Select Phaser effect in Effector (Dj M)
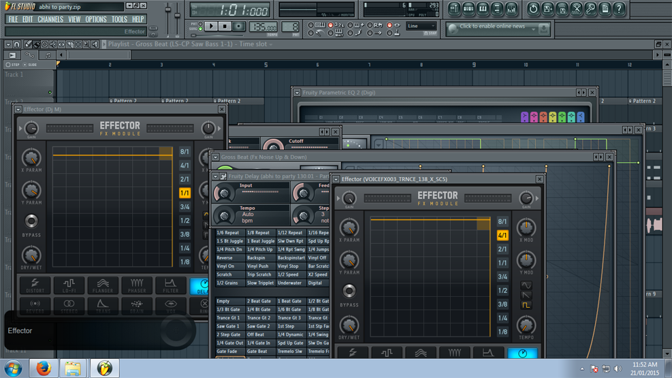 point(137,285)
